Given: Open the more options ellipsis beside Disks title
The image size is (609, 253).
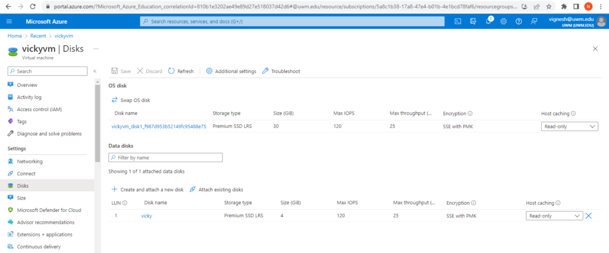Looking at the screenshot, I should (96, 49).
